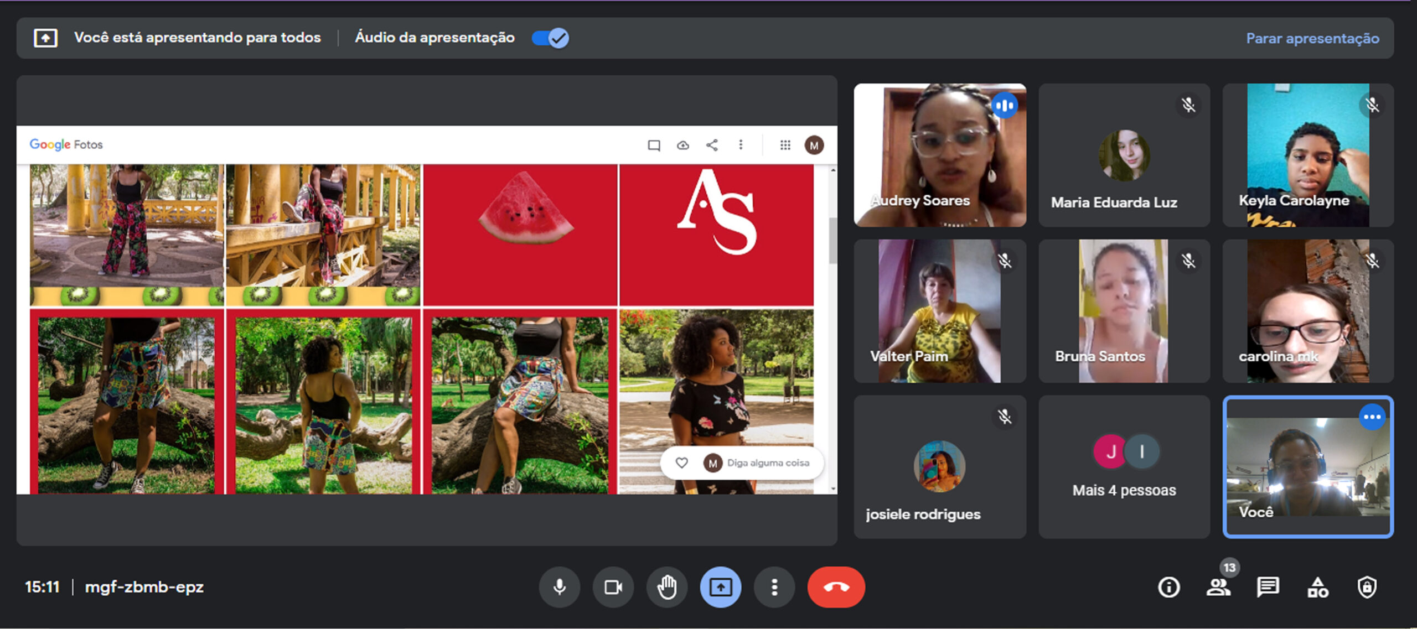Raise hand icon in control bar
Viewport: 1417px width, 629px height.
point(666,587)
